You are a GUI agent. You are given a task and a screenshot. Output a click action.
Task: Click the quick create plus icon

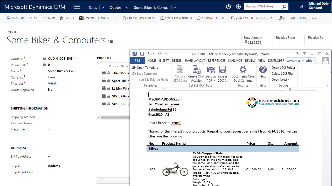[x=238, y=7]
